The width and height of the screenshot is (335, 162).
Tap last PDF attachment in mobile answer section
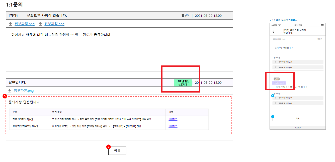coord(298,103)
